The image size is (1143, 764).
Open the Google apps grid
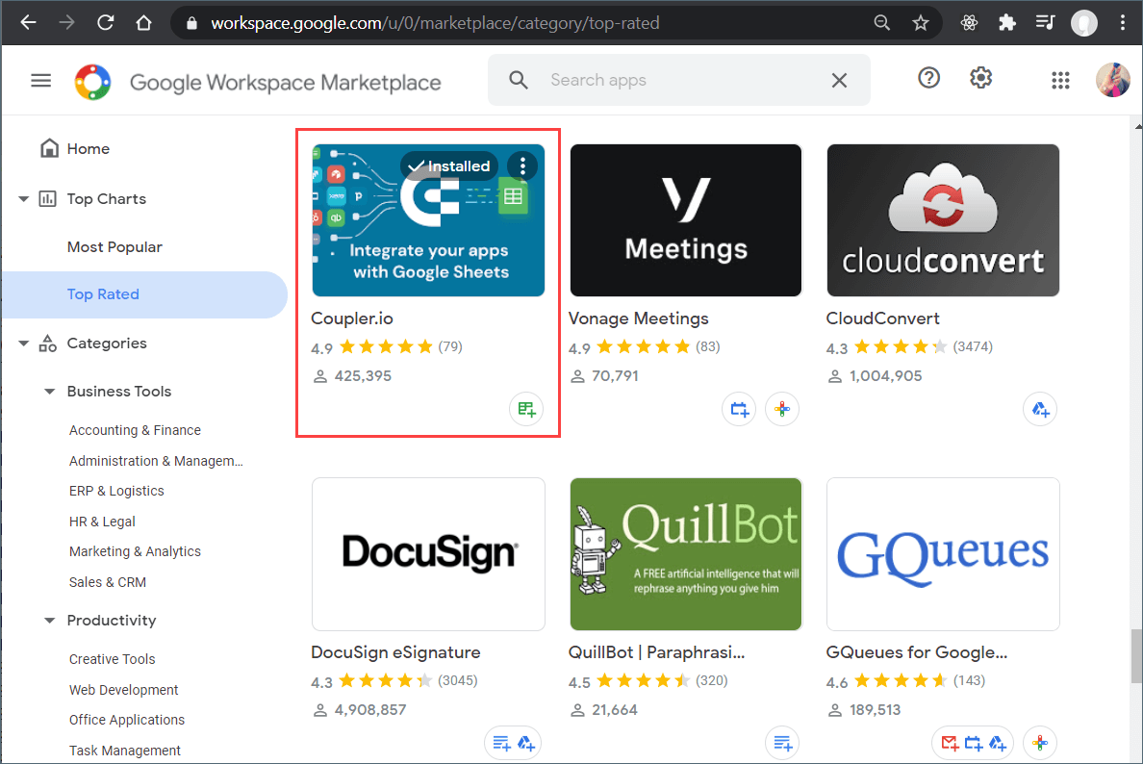tap(1060, 80)
